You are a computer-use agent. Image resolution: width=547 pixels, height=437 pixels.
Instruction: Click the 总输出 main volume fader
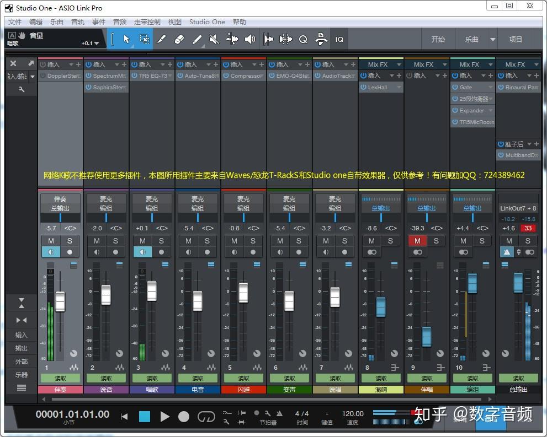pyautogui.click(x=518, y=283)
